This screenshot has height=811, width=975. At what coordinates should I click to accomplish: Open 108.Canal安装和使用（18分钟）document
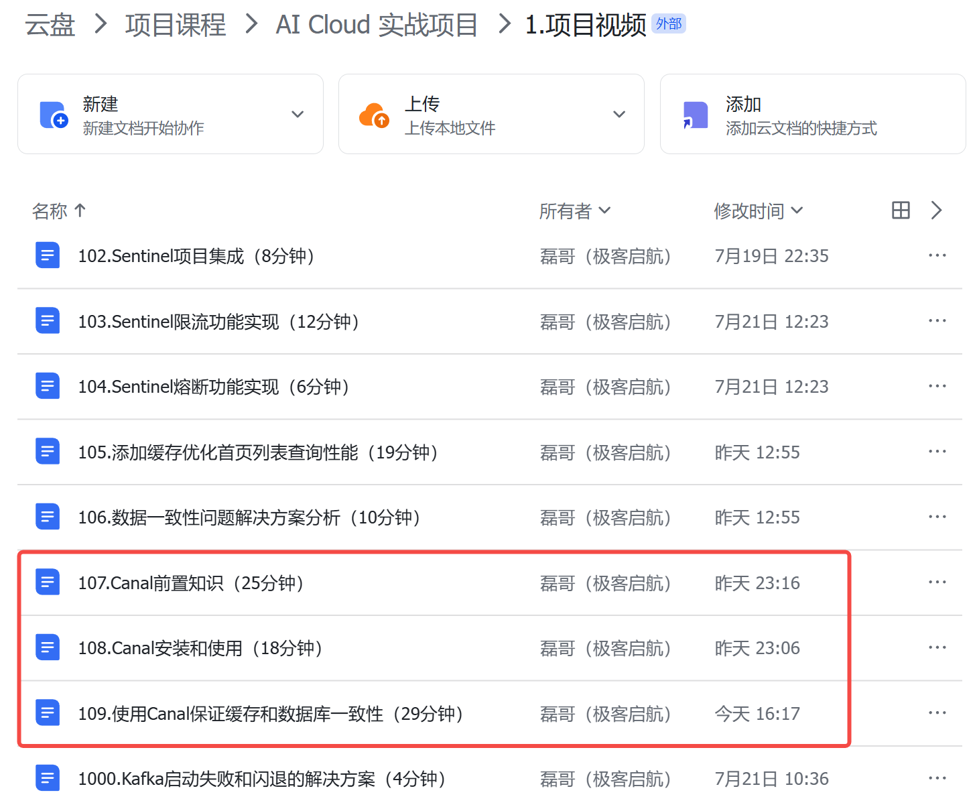[x=200, y=648]
